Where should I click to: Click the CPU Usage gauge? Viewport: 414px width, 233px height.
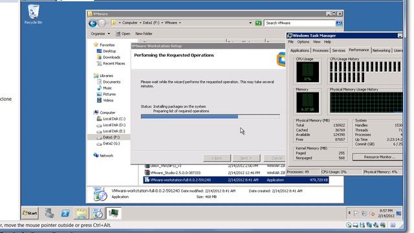coord(307,72)
